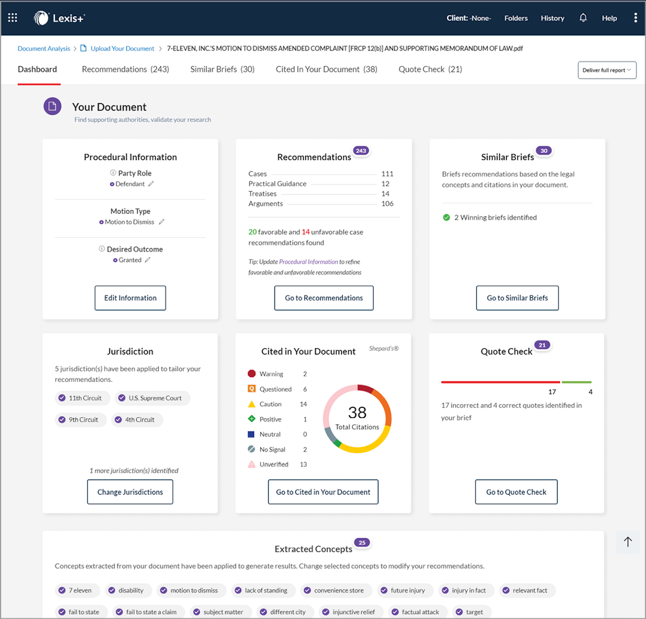Edit Party Role Defendant with pencil icon

pyautogui.click(x=151, y=184)
